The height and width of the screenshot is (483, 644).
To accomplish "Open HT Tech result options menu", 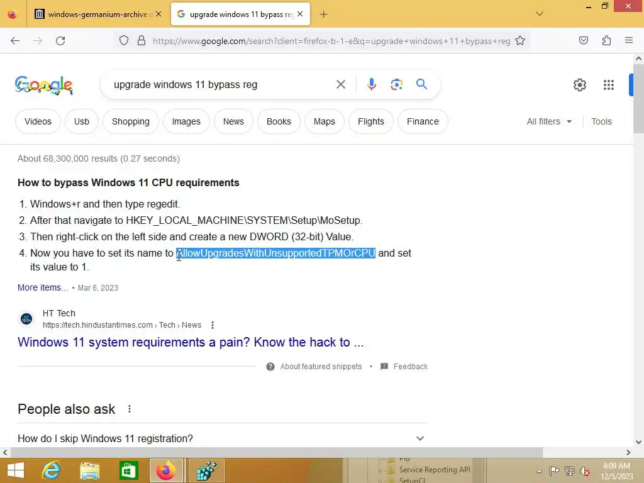I will pyautogui.click(x=213, y=325).
